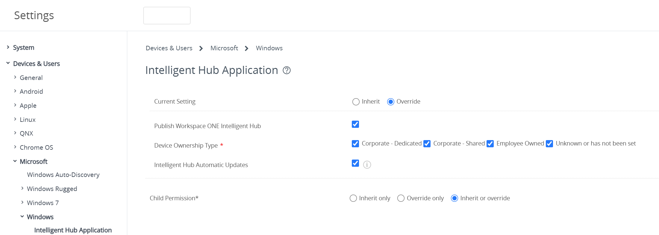The width and height of the screenshot is (659, 235).
Task: Click the empty box beside Settings title
Action: (x=167, y=16)
